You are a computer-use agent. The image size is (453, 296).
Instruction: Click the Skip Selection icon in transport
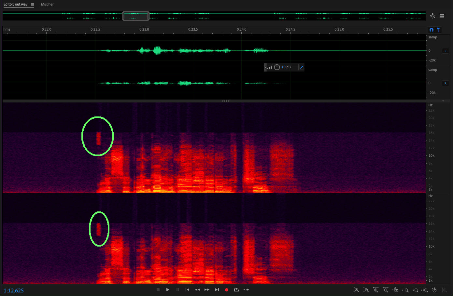[246, 290]
